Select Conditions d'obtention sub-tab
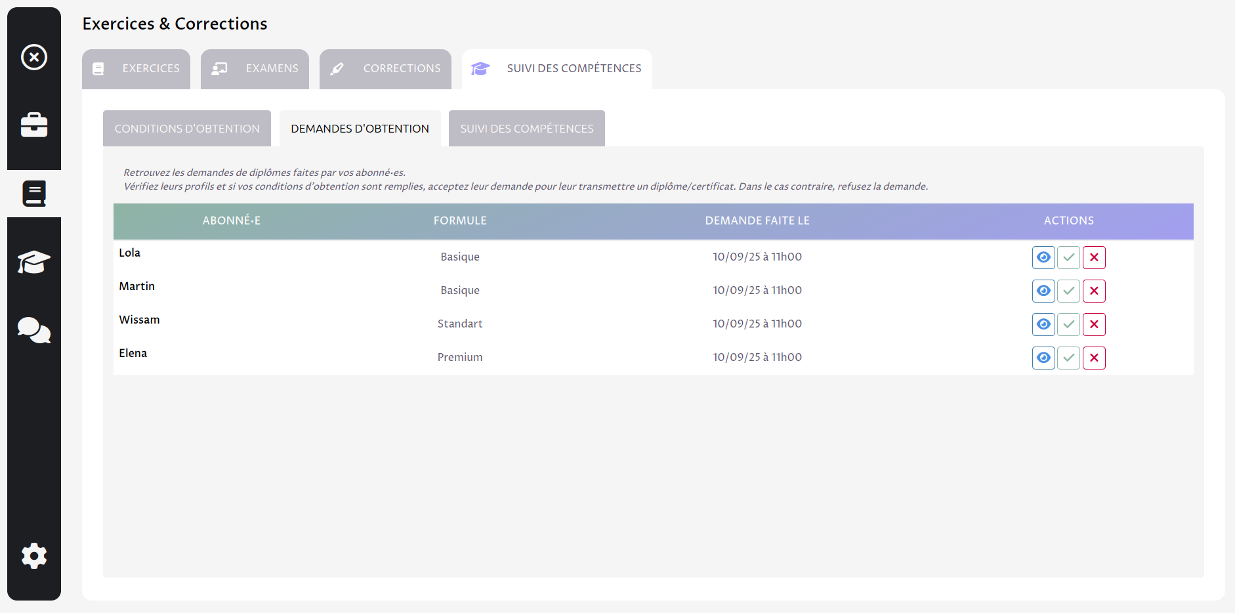Image resolution: width=1235 pixels, height=613 pixels. [187, 129]
